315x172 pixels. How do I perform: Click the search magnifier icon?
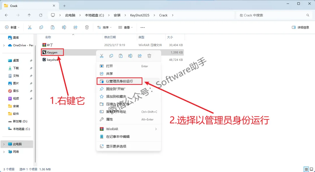308,15
